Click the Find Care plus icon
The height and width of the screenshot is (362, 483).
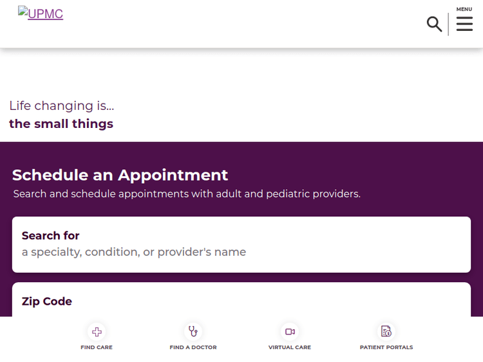click(97, 332)
